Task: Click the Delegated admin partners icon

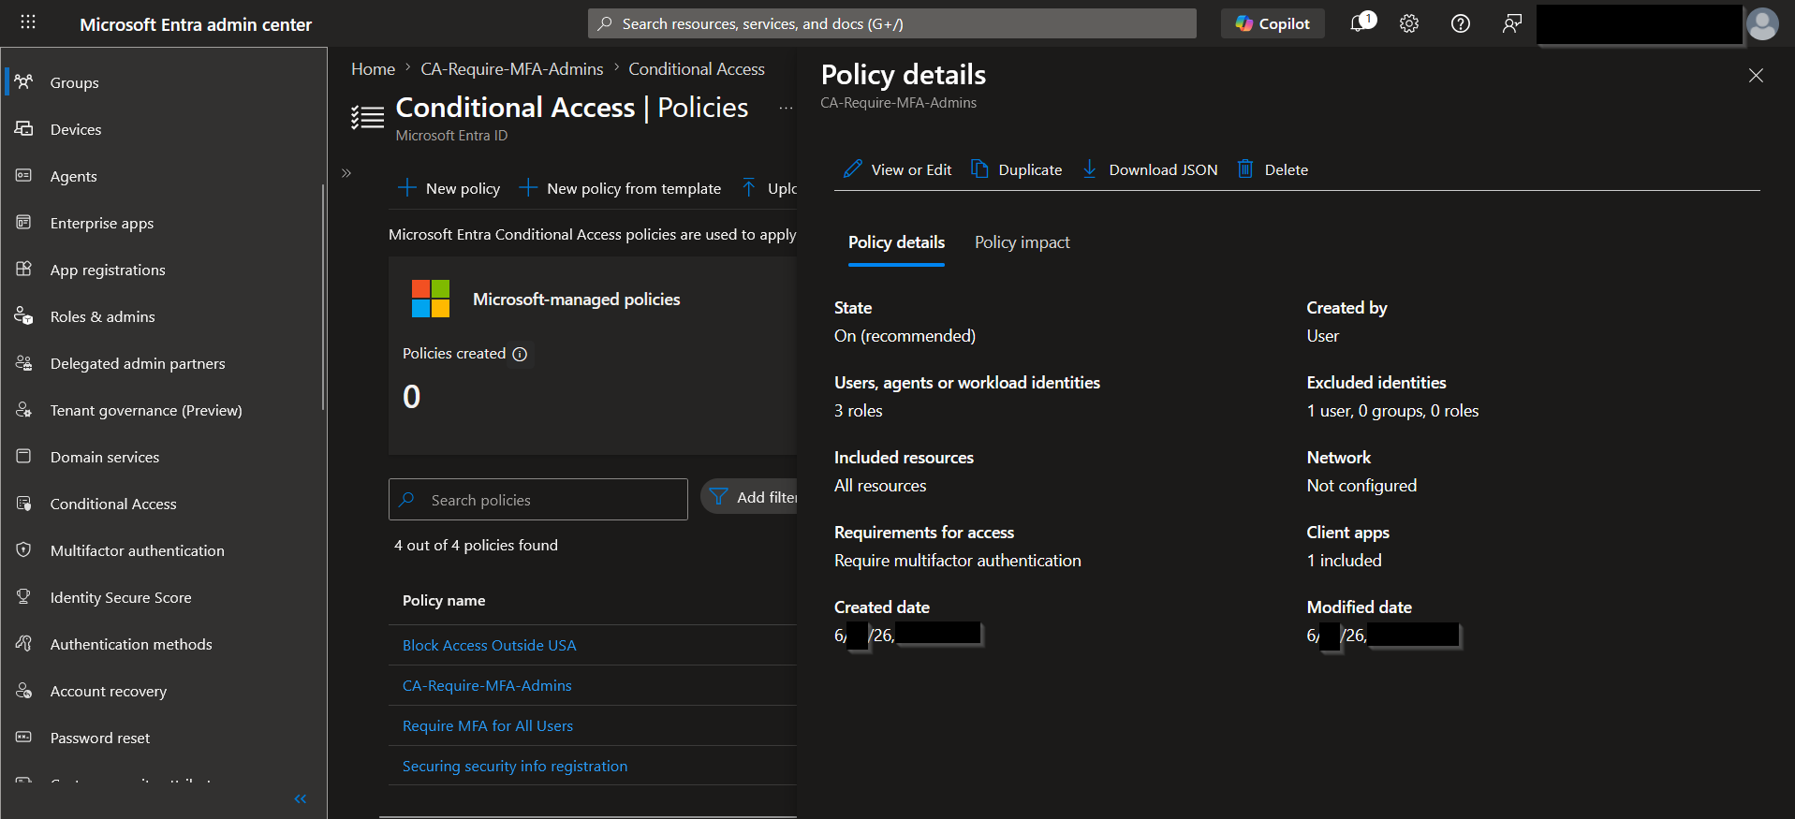Action: (x=24, y=362)
